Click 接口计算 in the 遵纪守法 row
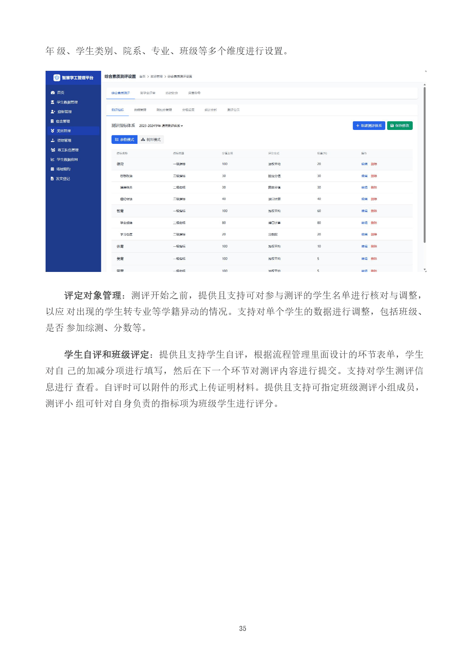 (274, 199)
